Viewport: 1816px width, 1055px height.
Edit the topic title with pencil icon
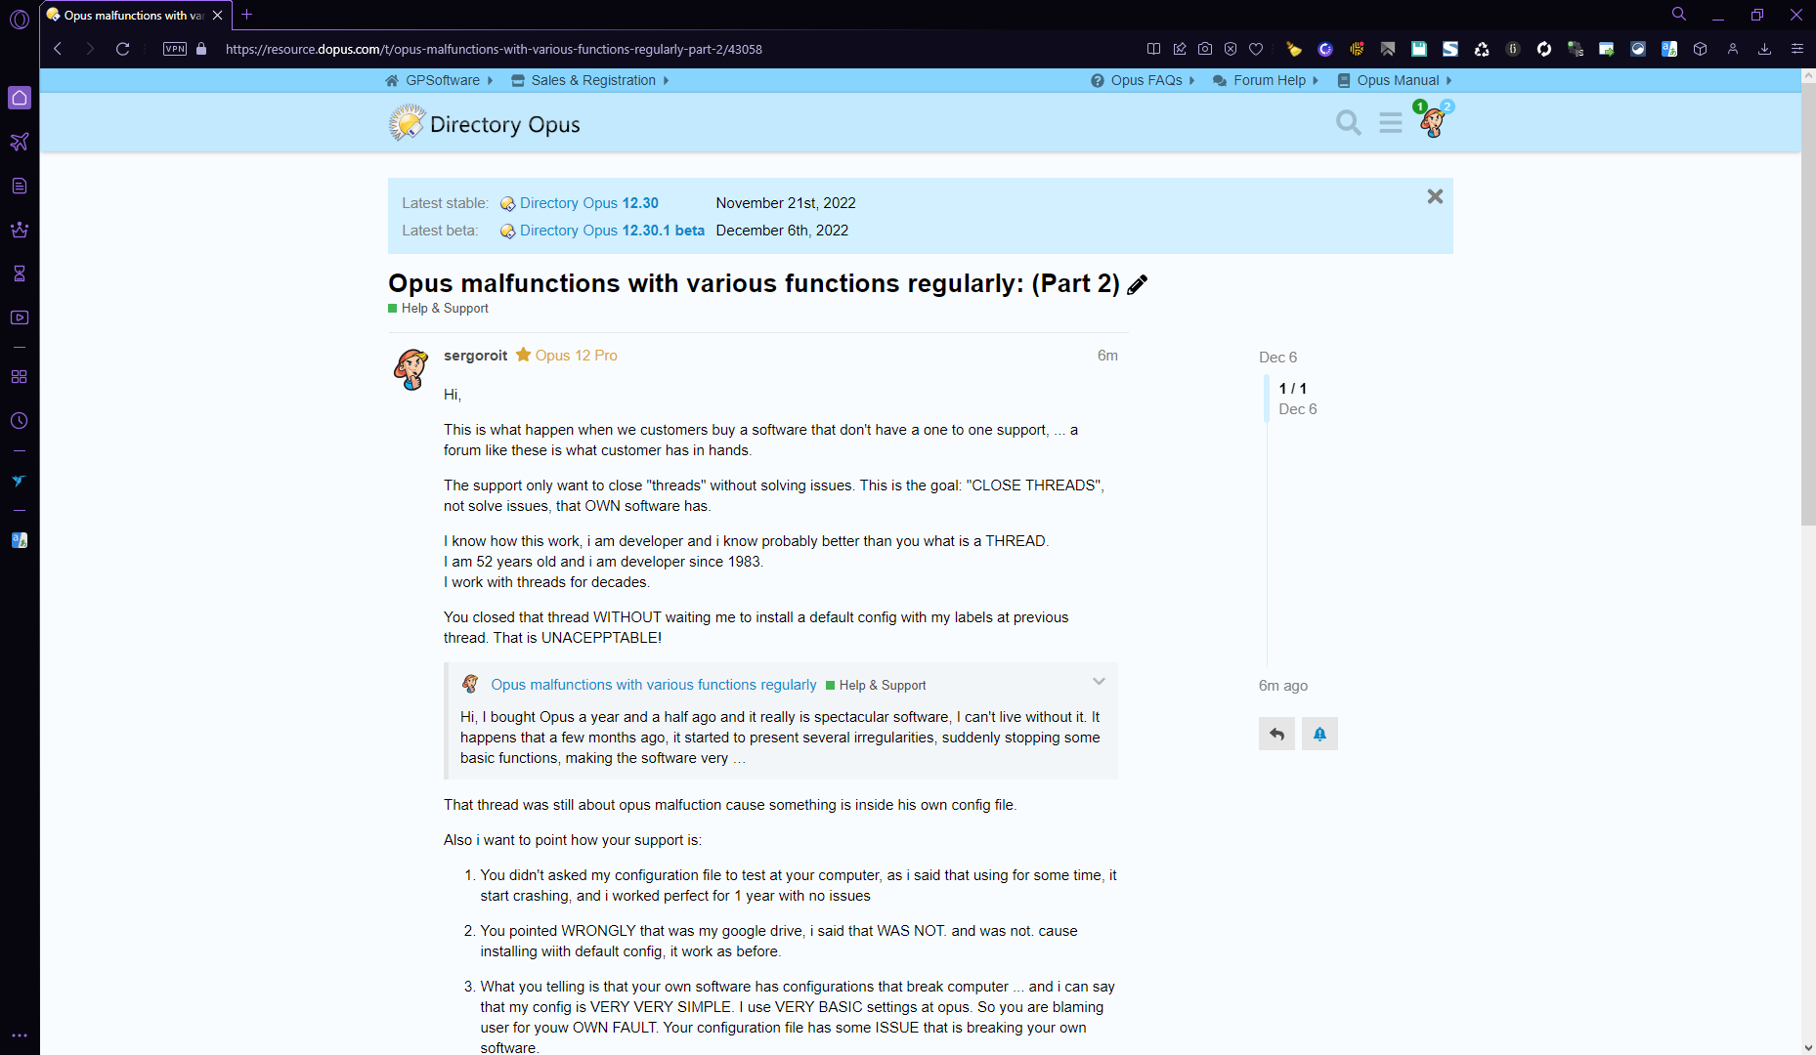pyautogui.click(x=1138, y=284)
